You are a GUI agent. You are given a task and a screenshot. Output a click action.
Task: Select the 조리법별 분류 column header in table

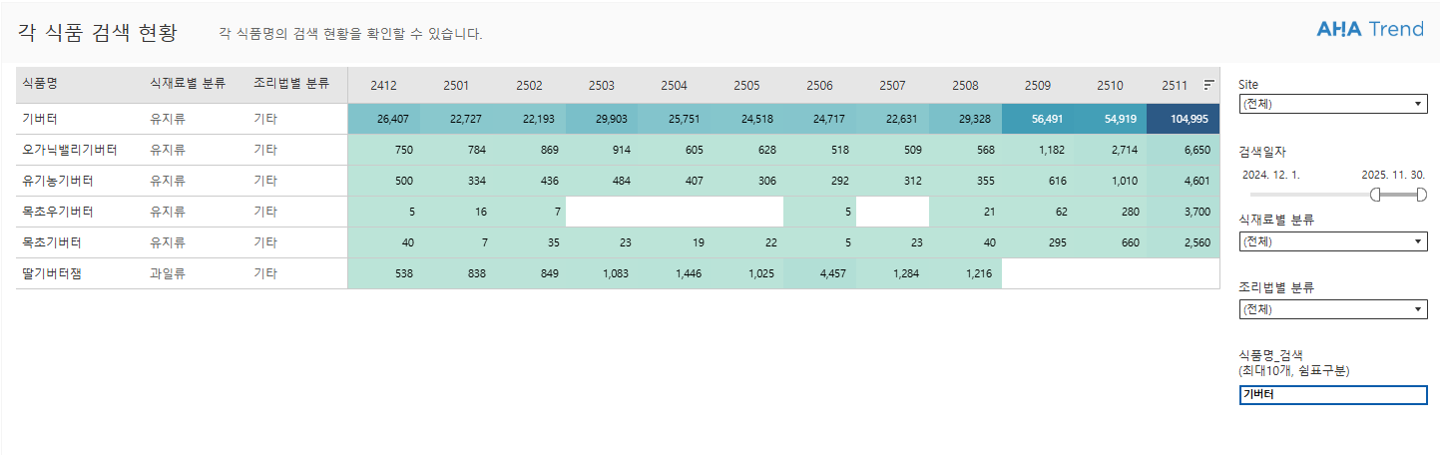291,84
